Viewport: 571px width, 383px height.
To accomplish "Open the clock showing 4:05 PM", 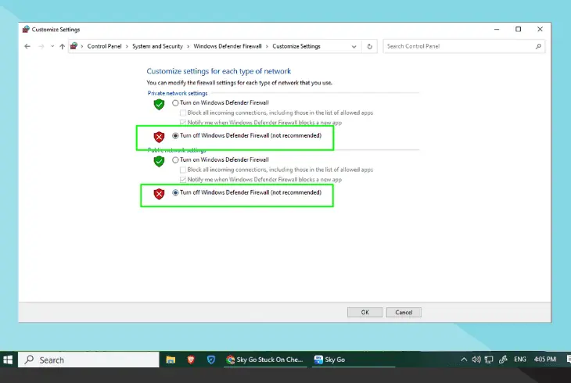I will pos(545,360).
